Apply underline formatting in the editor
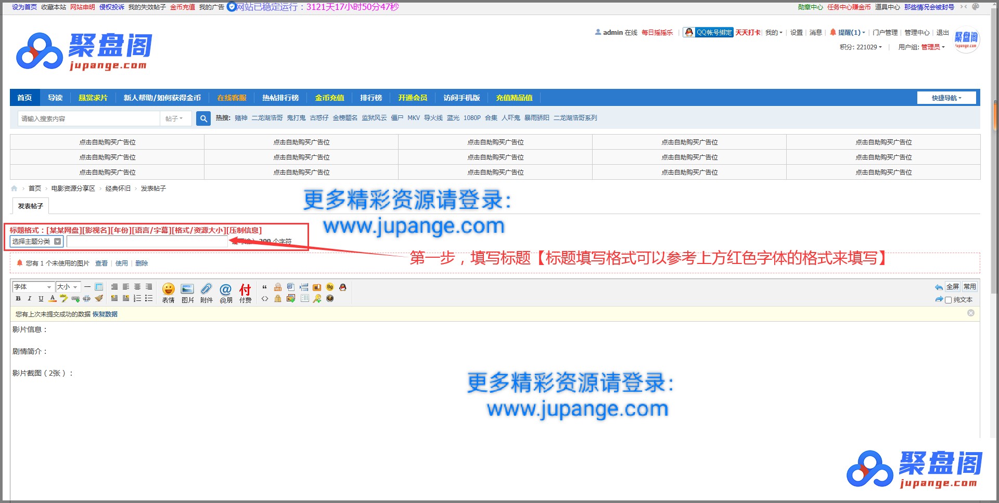The image size is (999, 503). 41,298
